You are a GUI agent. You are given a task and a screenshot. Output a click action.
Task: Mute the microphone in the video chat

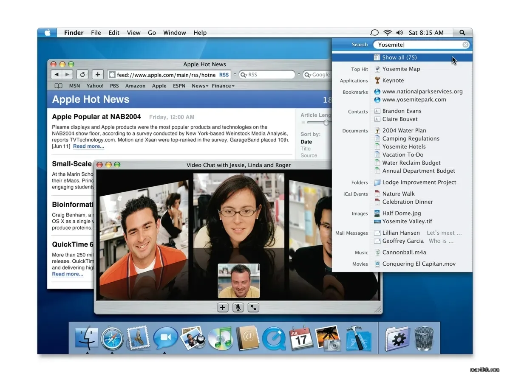[238, 307]
